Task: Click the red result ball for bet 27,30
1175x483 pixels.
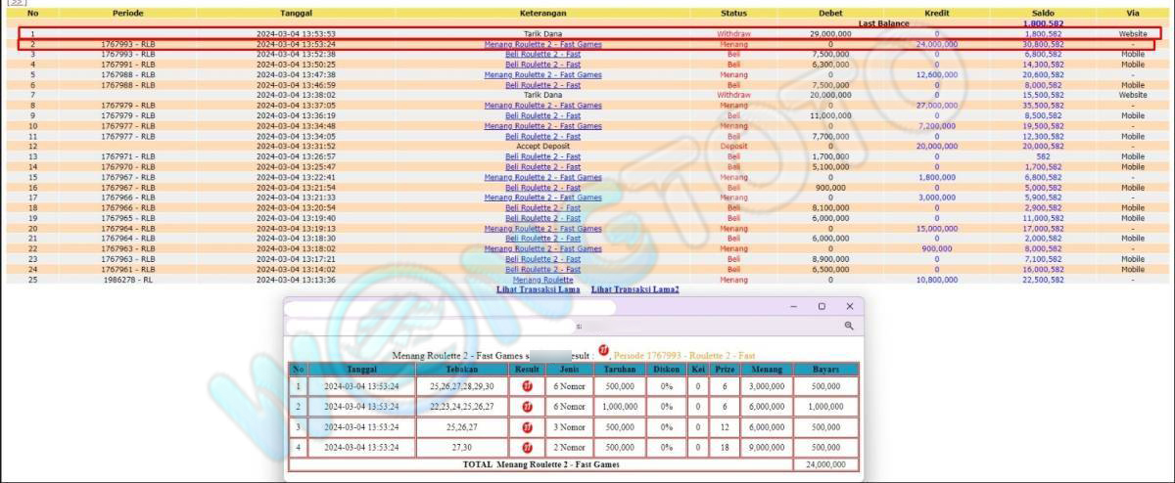Action: (x=527, y=447)
